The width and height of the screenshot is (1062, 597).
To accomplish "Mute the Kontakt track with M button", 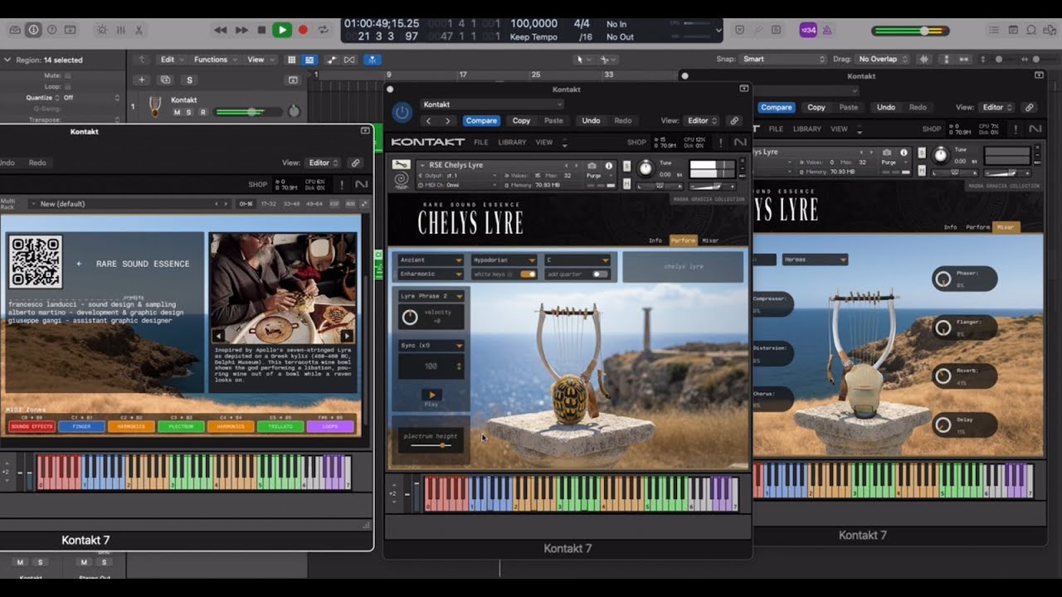I will click(177, 112).
